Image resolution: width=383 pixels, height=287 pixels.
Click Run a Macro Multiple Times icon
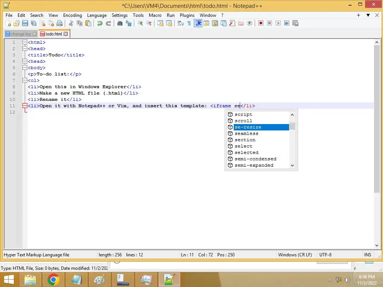[287, 23]
